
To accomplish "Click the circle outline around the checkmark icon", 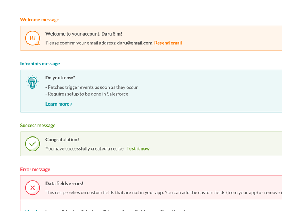I will [32, 137].
